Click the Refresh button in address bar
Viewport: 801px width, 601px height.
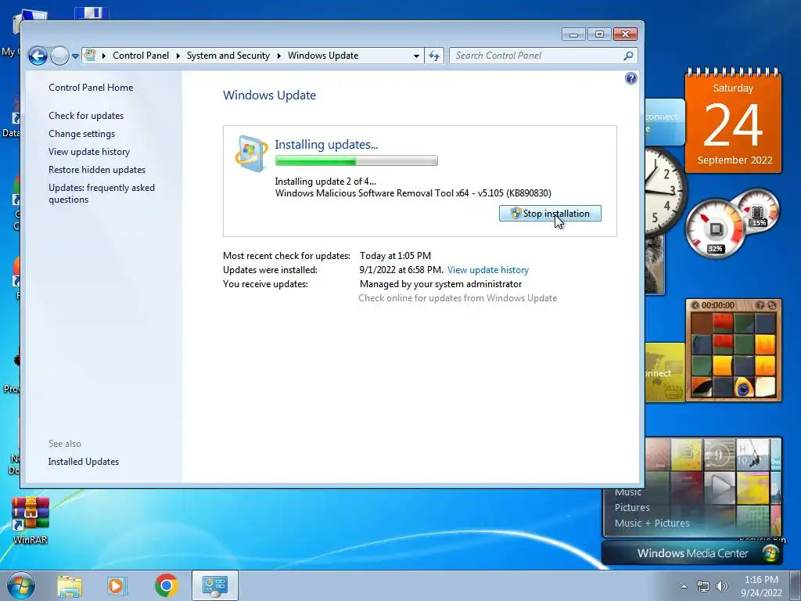(433, 56)
